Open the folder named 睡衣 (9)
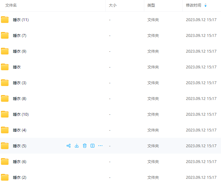 (20, 51)
